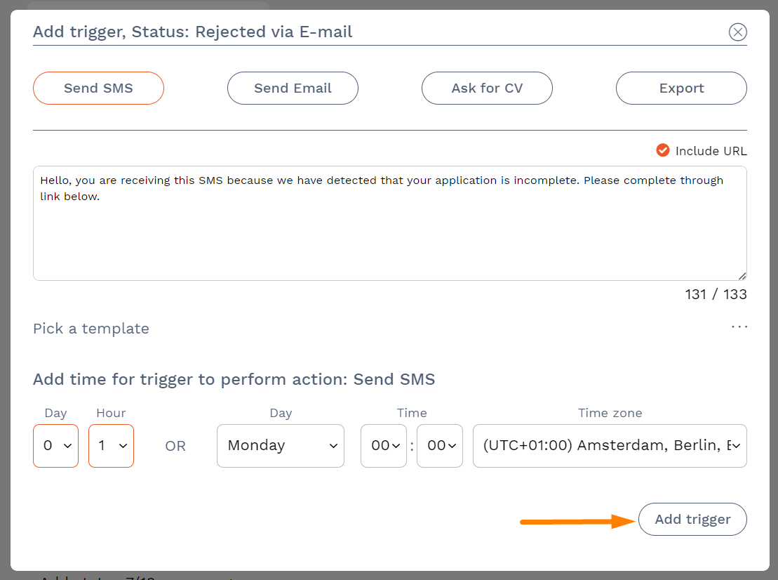Open the three-dots template options menu
Image resolution: width=778 pixels, height=580 pixels.
coord(739,327)
